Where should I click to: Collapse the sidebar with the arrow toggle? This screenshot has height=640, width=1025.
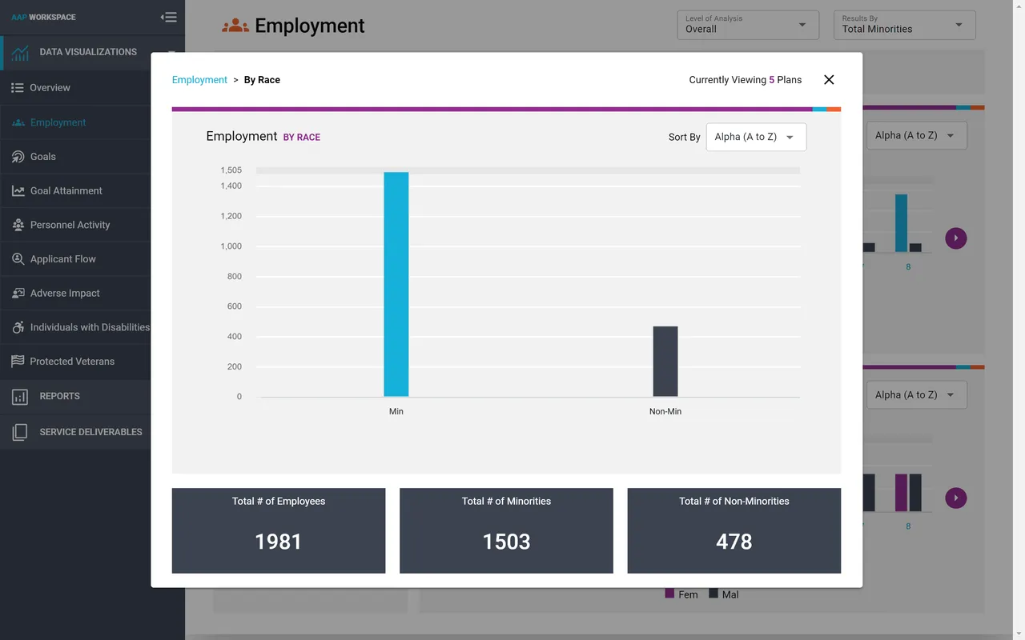click(x=169, y=16)
